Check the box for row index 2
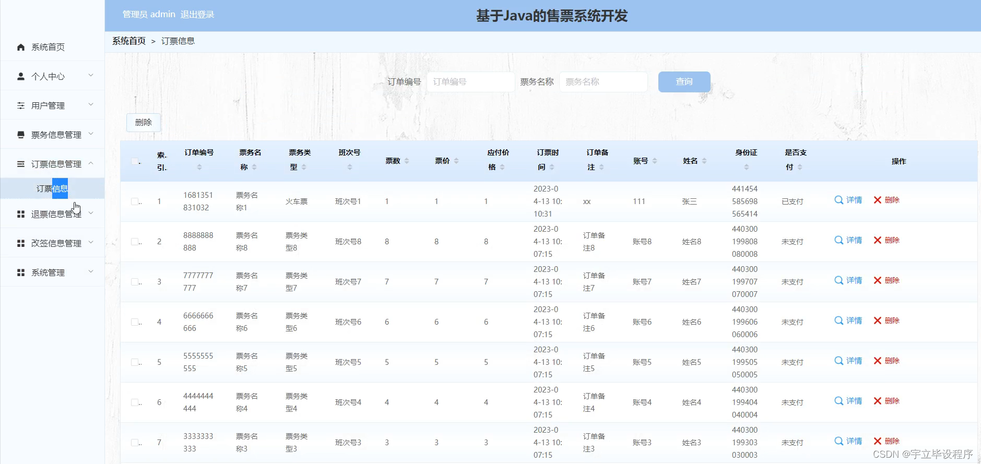 135,242
